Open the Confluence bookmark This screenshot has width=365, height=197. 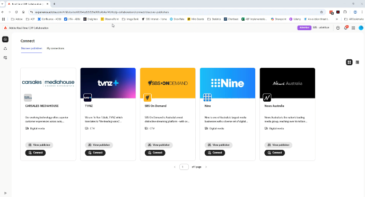tap(49, 19)
